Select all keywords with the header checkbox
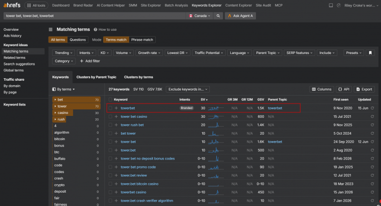The image size is (381, 206). (x=110, y=100)
